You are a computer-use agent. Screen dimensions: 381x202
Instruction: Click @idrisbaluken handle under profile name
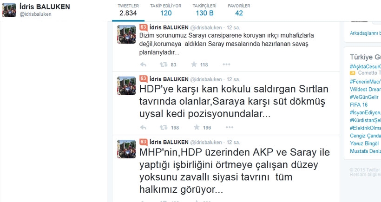(x=35, y=14)
